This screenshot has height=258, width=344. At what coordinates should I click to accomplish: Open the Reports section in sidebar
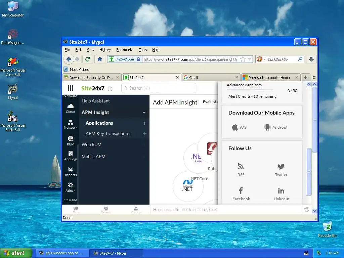coord(71,172)
